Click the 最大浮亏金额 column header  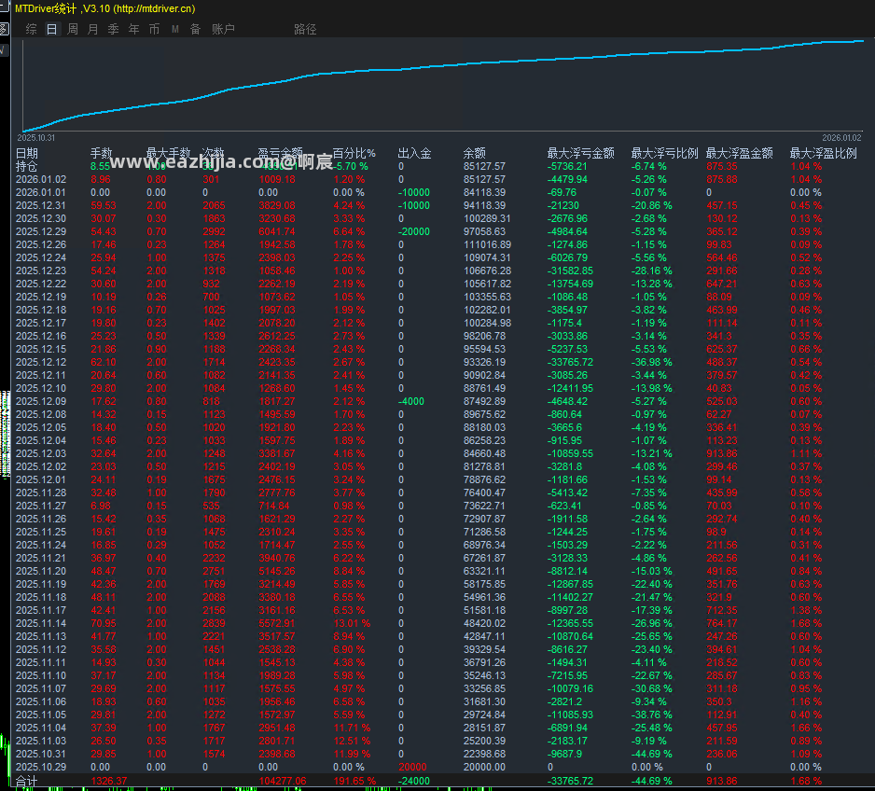pyautogui.click(x=580, y=153)
